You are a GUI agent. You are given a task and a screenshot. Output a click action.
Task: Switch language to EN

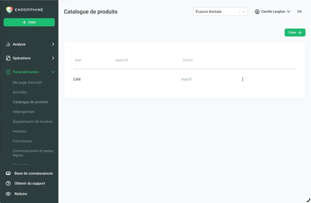tap(299, 12)
